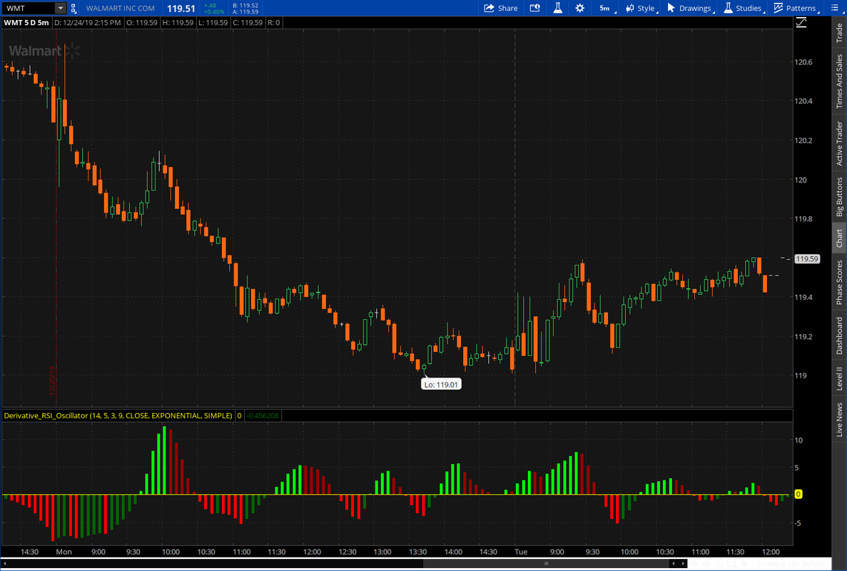847x571 pixels.
Task: Click the WMT symbol input field
Action: (29, 8)
